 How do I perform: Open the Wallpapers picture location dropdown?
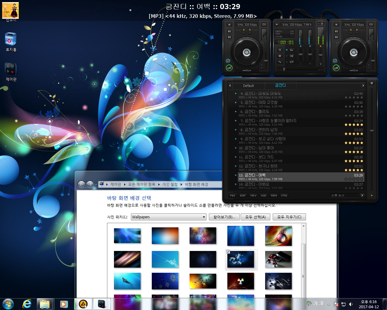[x=204, y=217]
